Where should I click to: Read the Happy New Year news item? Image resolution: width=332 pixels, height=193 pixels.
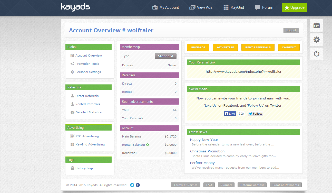click(x=204, y=140)
